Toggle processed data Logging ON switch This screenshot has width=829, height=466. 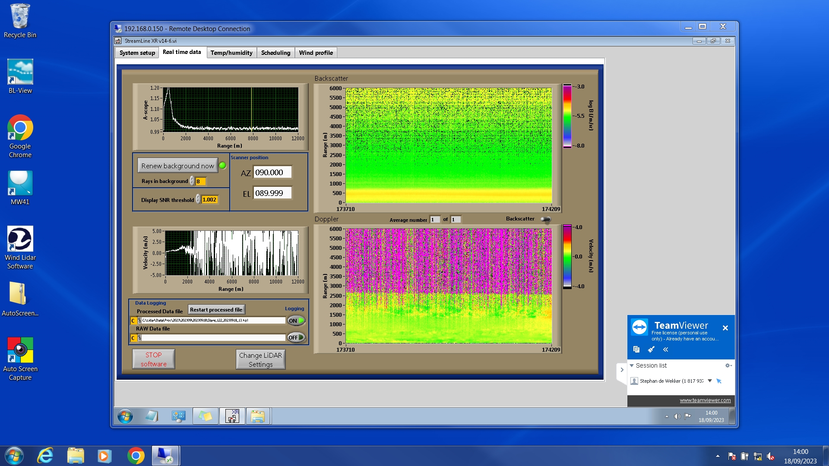[x=296, y=321]
